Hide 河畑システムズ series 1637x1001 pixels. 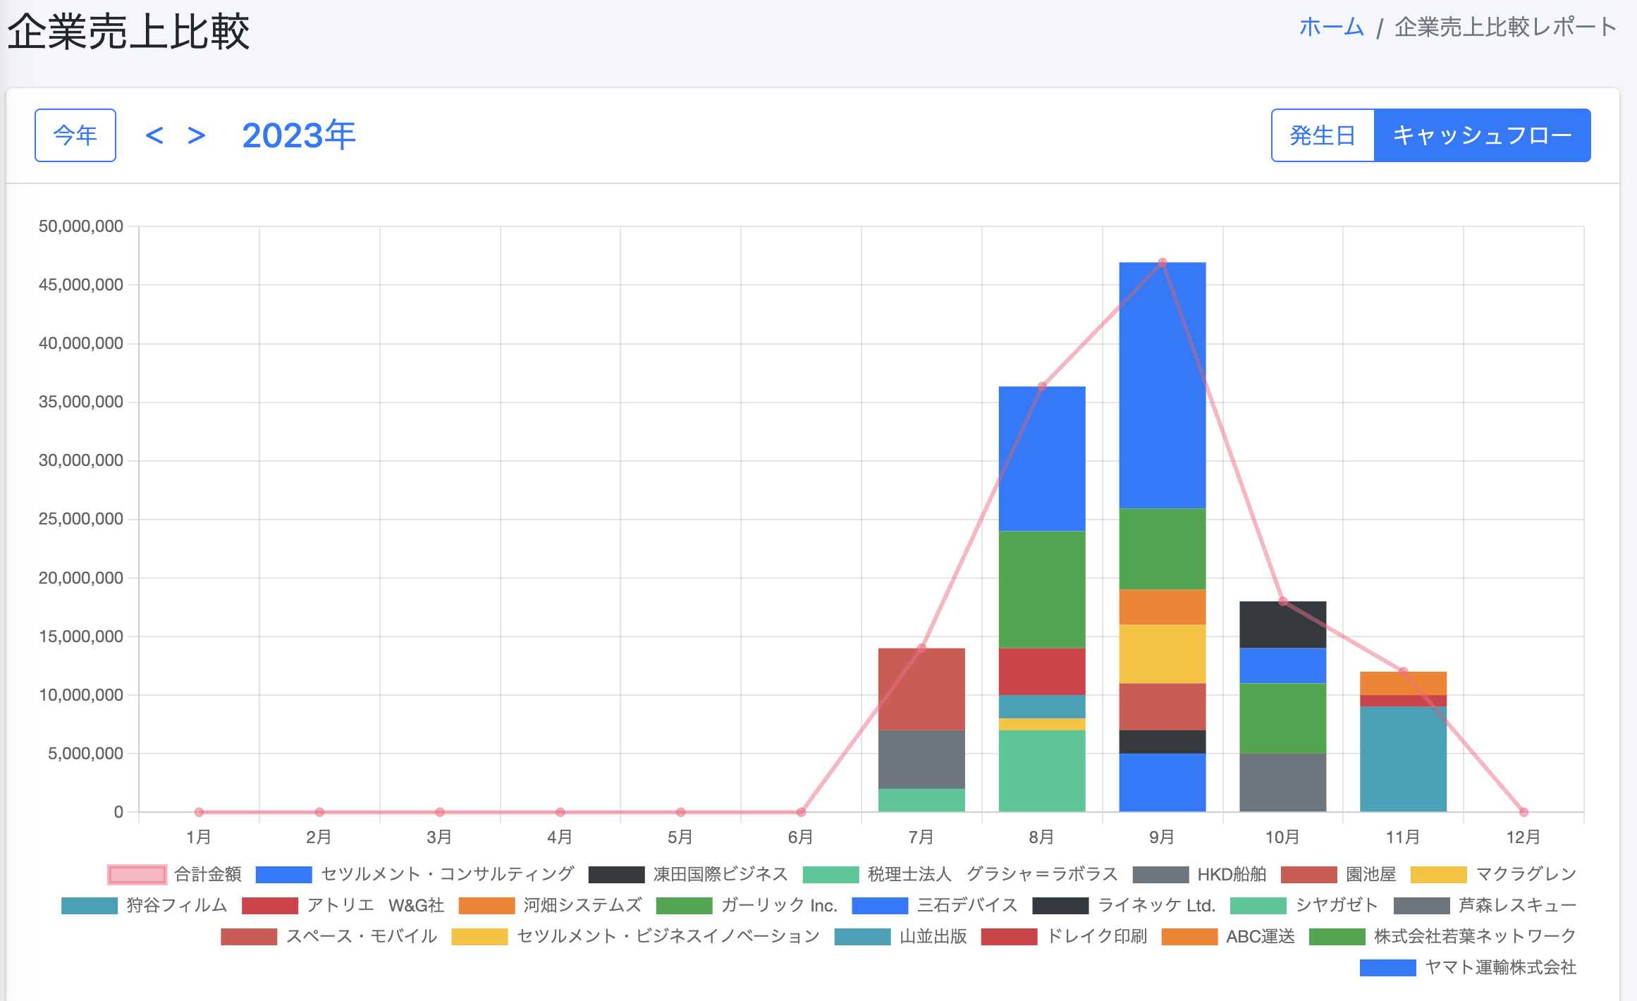pos(551,906)
